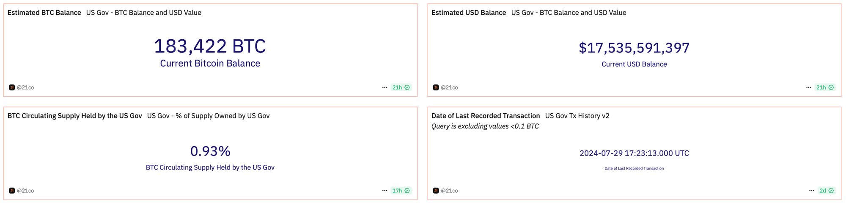The width and height of the screenshot is (846, 205).
Task: Open three-dot menu on Last Recorded Transaction panel
Action: (x=811, y=191)
